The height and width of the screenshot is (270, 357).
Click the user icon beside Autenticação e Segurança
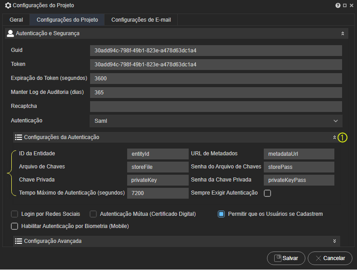[10, 33]
